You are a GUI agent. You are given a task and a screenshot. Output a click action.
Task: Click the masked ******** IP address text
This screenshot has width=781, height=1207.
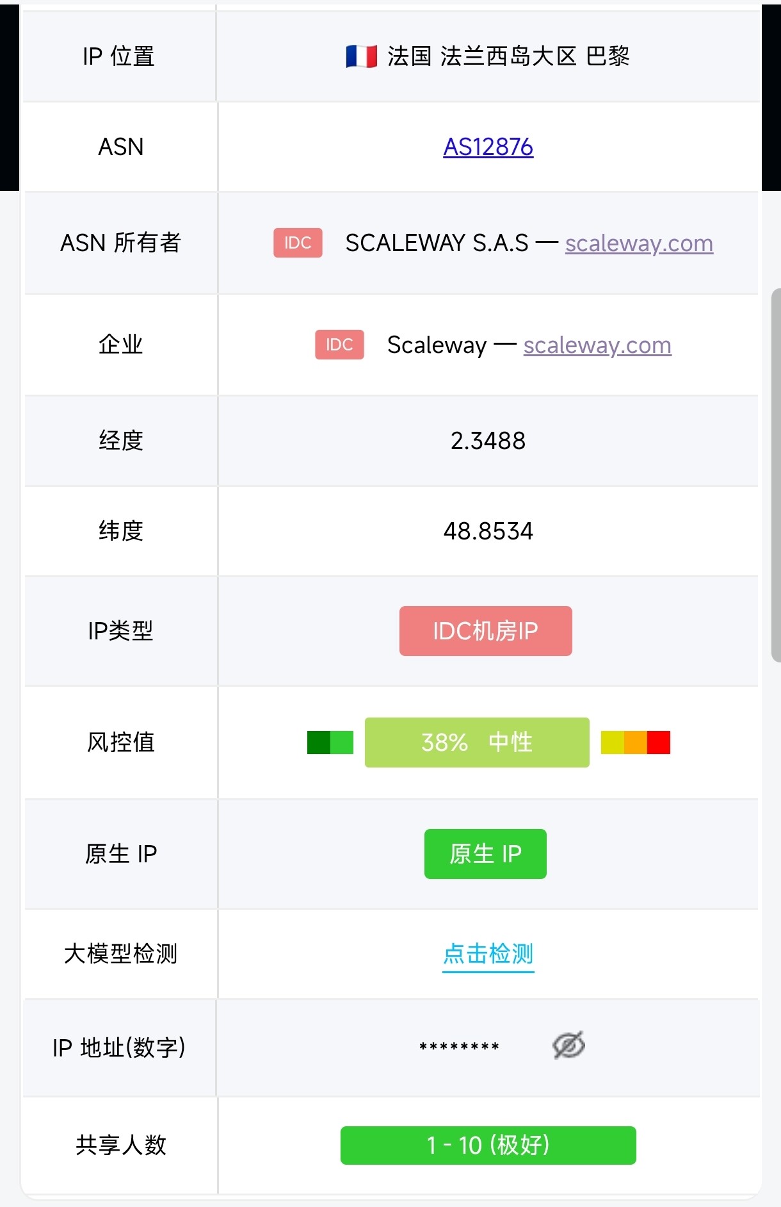coord(459,1047)
